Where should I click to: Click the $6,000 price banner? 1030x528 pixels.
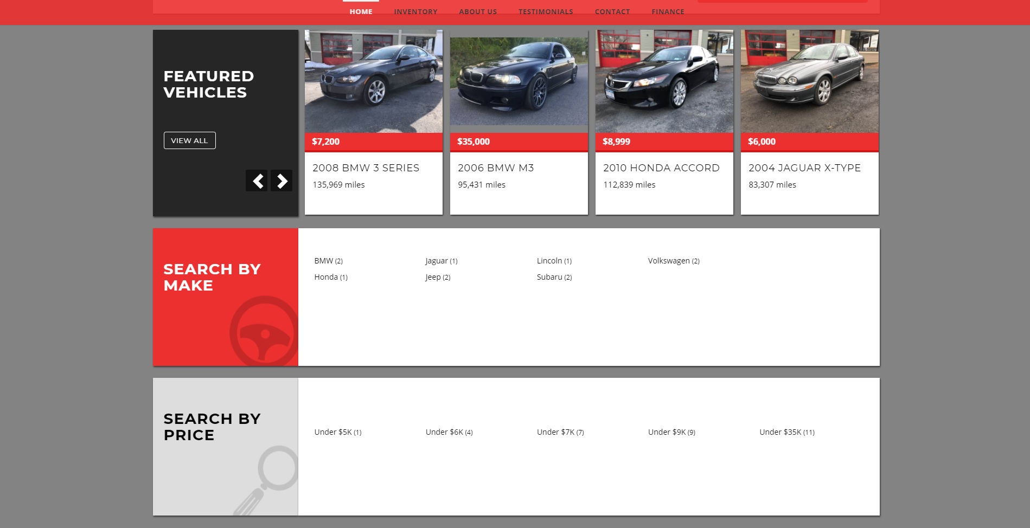coord(810,142)
